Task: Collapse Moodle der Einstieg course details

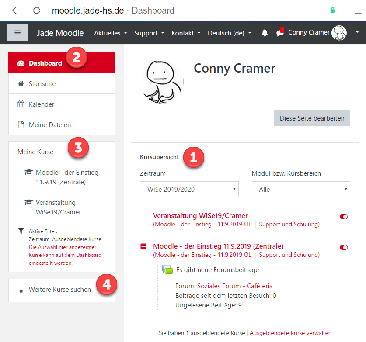Action: tap(143, 246)
